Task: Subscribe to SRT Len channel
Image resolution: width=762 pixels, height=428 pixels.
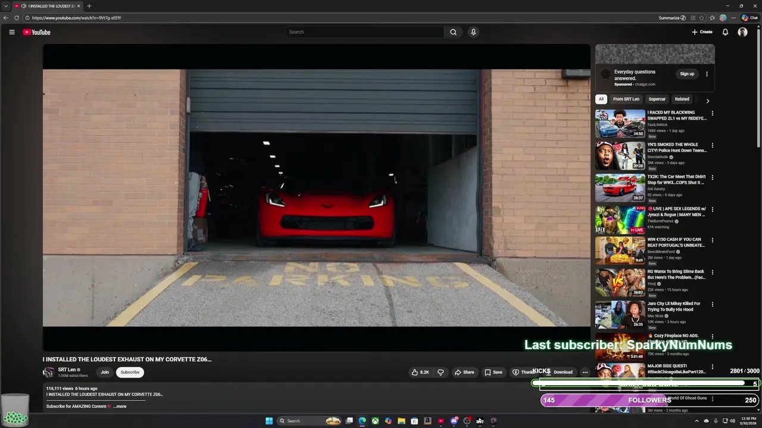Action: [130, 372]
